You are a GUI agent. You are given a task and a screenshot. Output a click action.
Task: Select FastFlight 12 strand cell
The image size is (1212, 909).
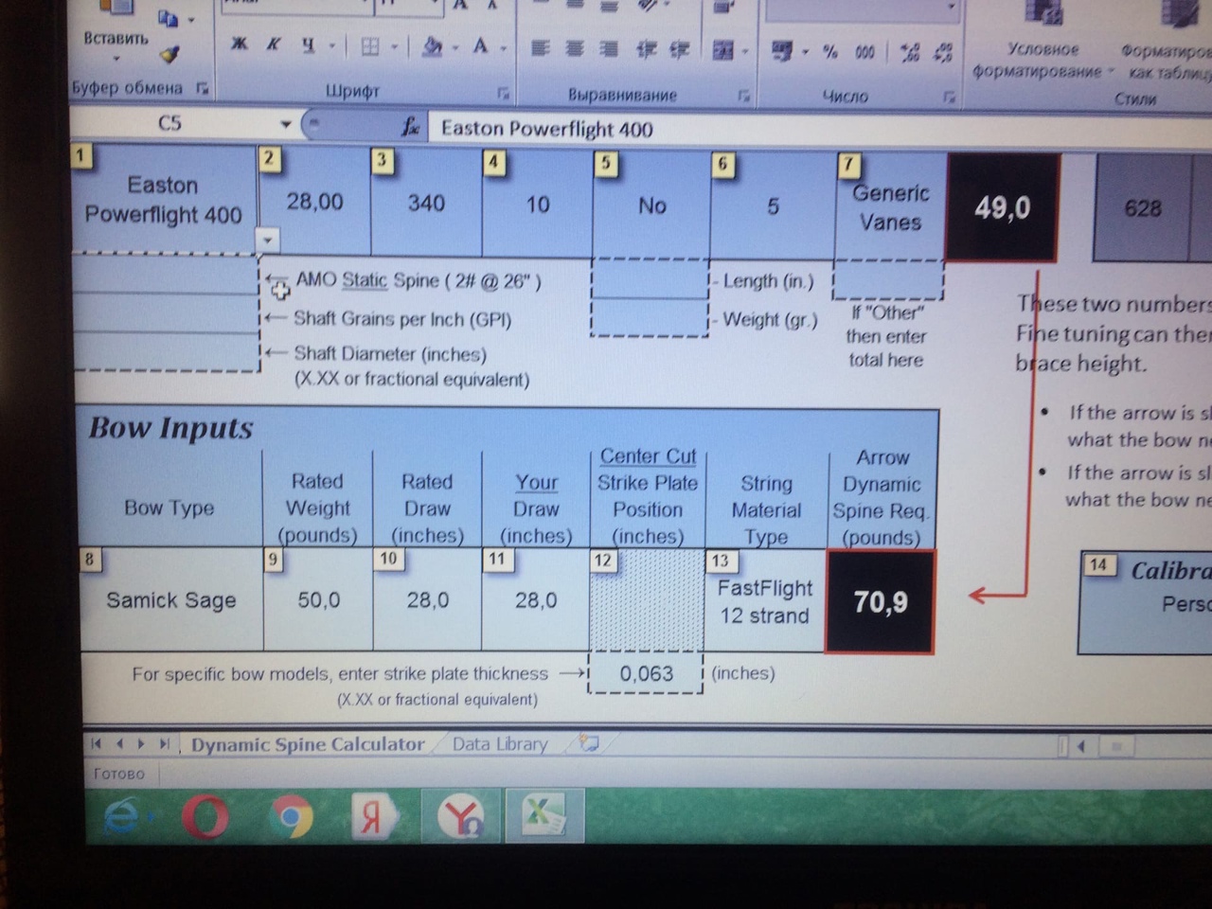[765, 601]
